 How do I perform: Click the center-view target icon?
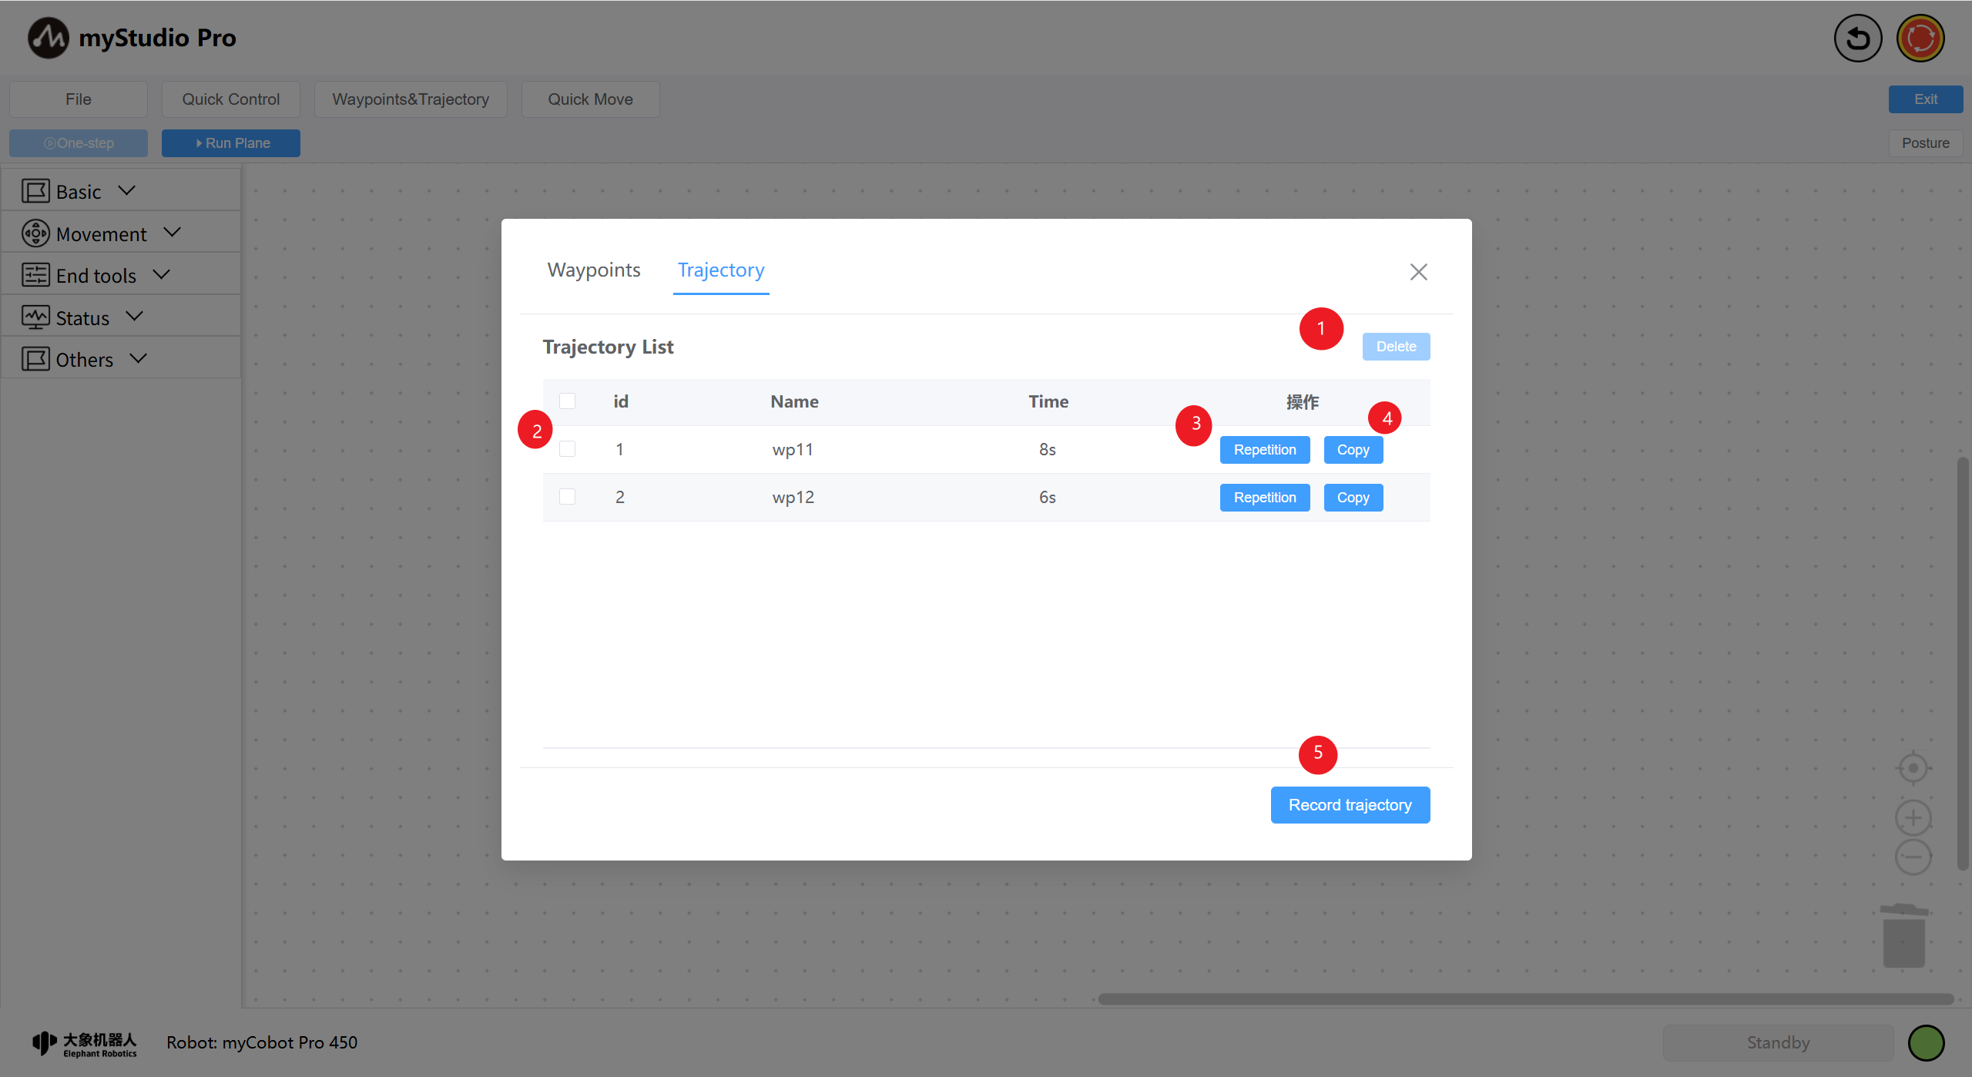[1913, 768]
